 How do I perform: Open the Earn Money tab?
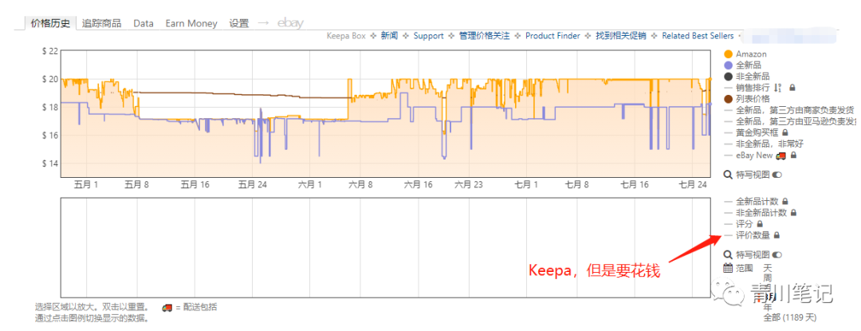[191, 24]
